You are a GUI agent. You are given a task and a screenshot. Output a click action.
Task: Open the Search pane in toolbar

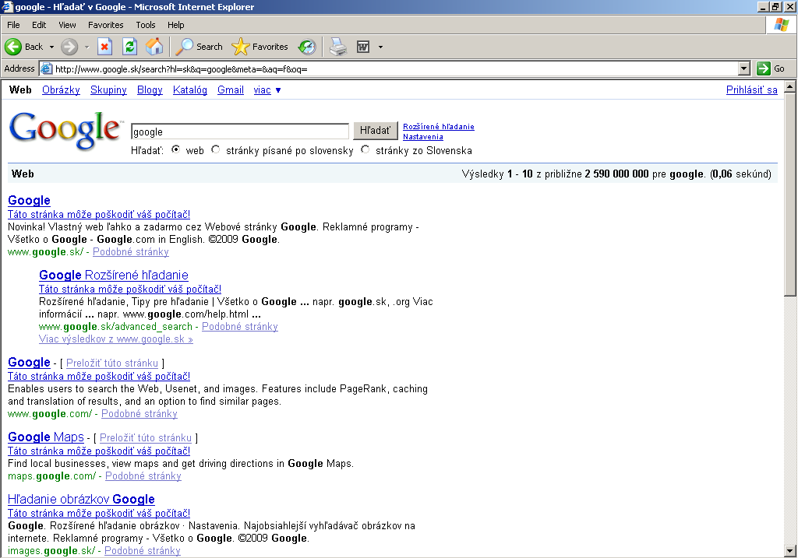199,47
